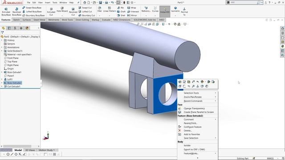Open the Recent Commands submenu

pyautogui.click(x=198, y=101)
